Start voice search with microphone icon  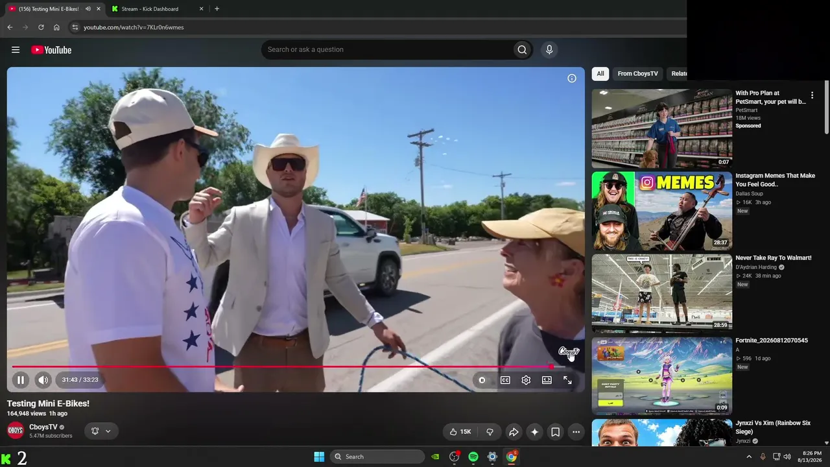(x=549, y=50)
